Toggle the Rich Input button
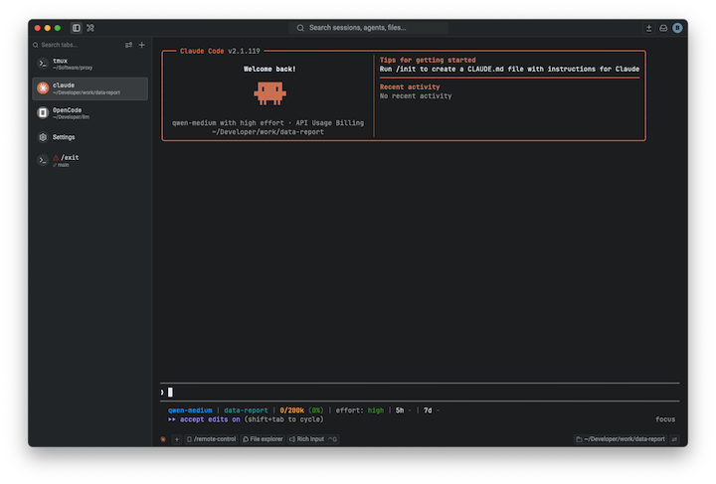This screenshot has width=716, height=484. 313,439
